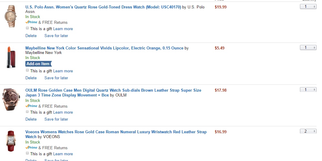
Task: Click the U.S. Polo rose gold watch thumbnail
Action: [x=11, y=17]
